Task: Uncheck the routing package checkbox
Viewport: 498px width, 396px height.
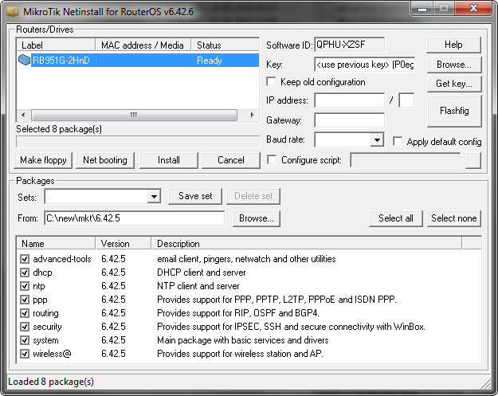Action: (25, 313)
